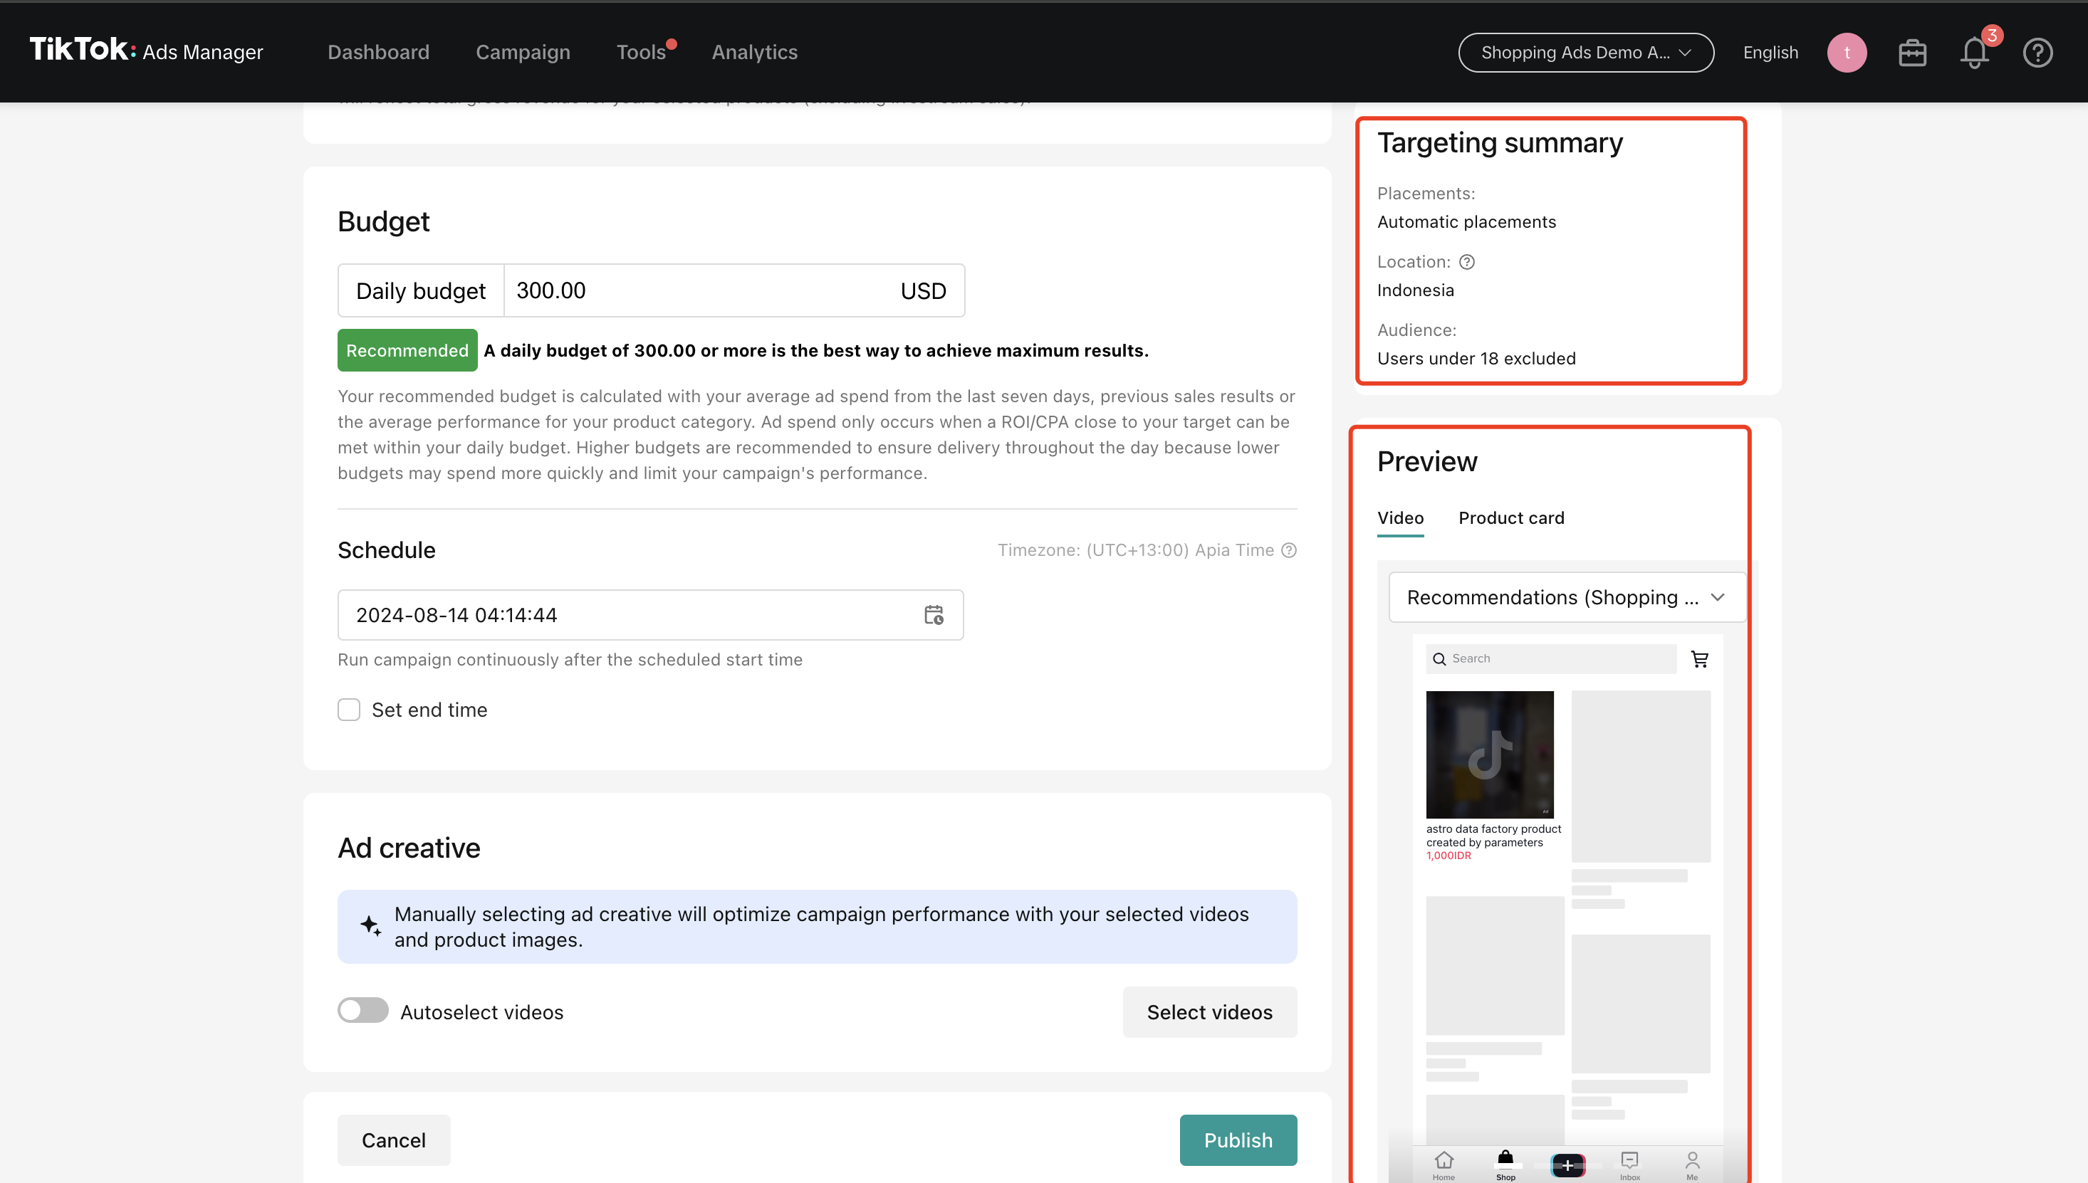Check the Set end time box

tap(349, 710)
